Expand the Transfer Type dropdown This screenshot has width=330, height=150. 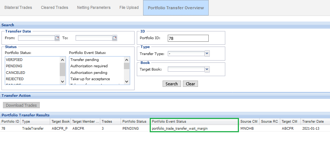207,54
